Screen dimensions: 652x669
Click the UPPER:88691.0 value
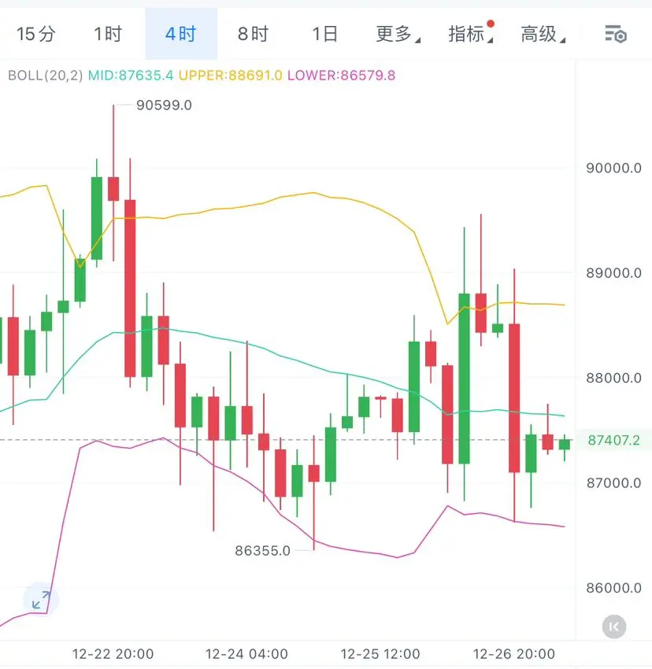click(230, 76)
